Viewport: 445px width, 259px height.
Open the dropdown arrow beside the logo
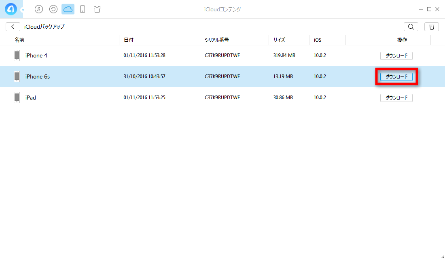(x=23, y=10)
